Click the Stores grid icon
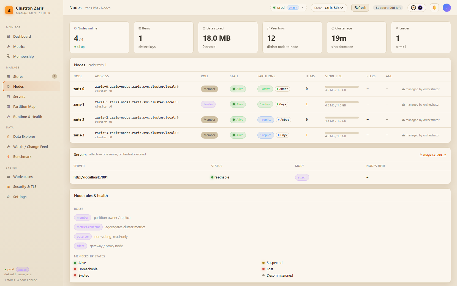The width and height of the screenshot is (457, 286). point(8,77)
